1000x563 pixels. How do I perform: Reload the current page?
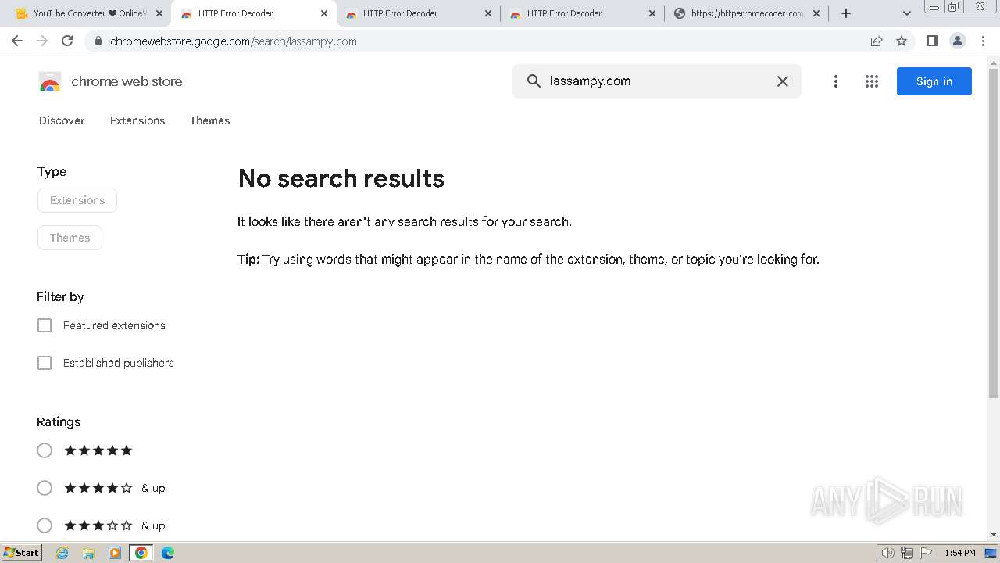coord(67,41)
